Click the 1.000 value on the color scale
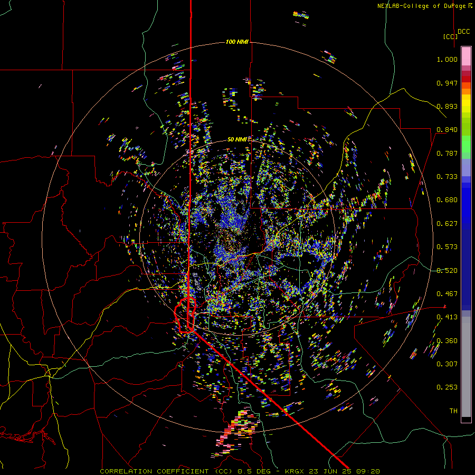This screenshot has width=475, height=475. tap(447, 59)
